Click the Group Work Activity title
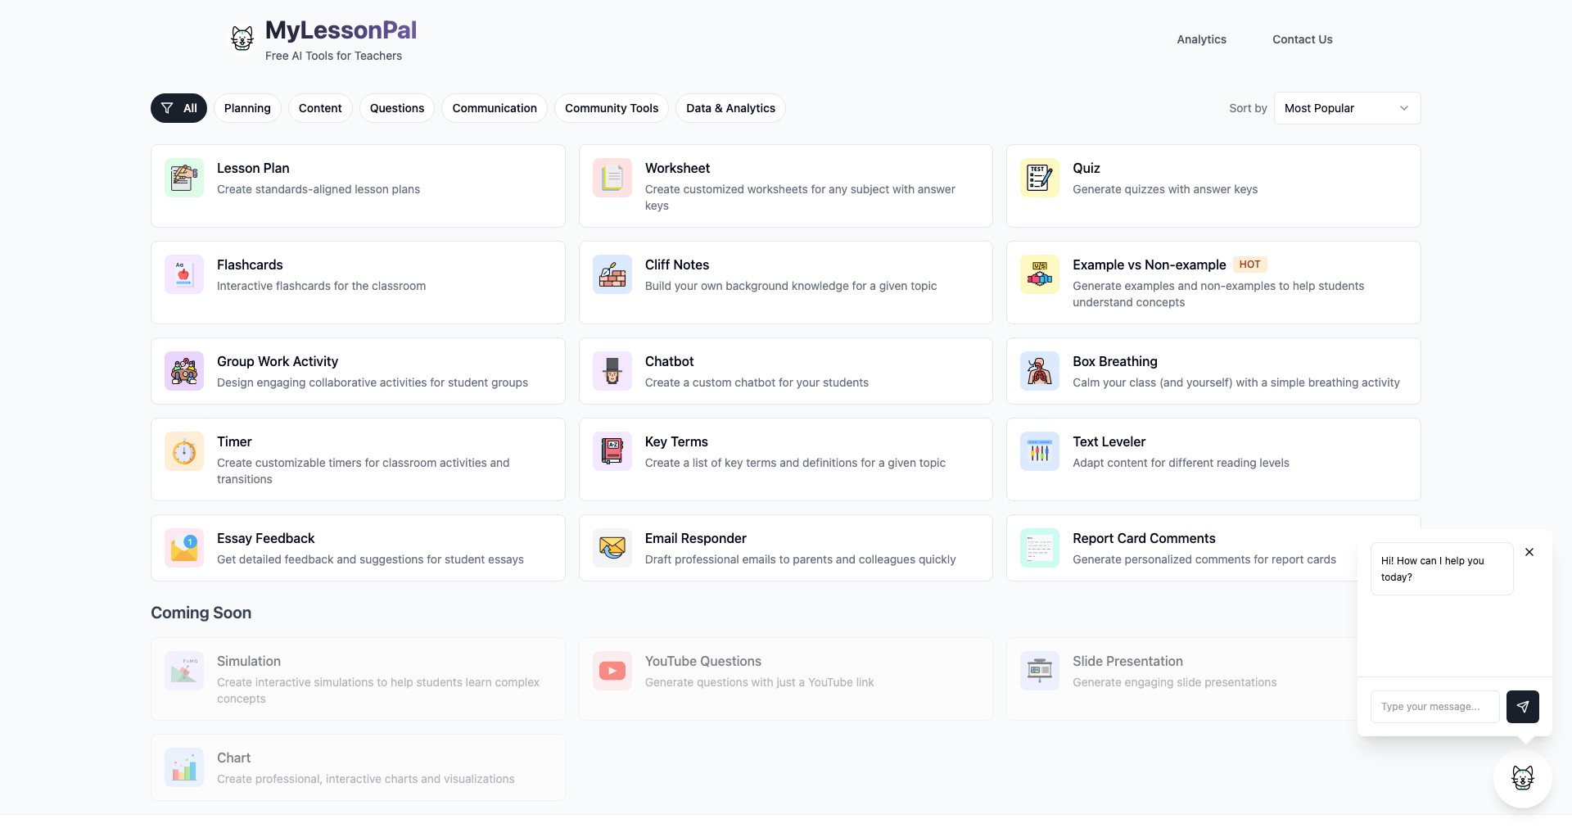 [x=278, y=361]
